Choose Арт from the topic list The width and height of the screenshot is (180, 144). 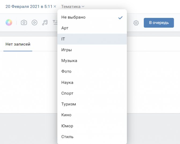(92, 28)
